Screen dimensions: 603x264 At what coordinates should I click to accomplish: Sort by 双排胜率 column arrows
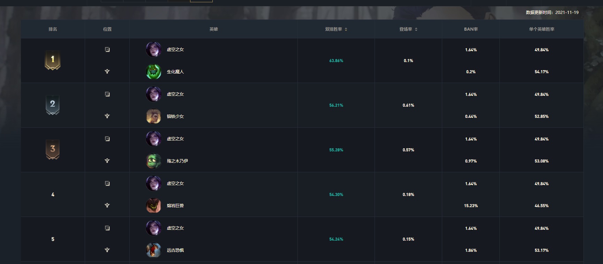346,29
